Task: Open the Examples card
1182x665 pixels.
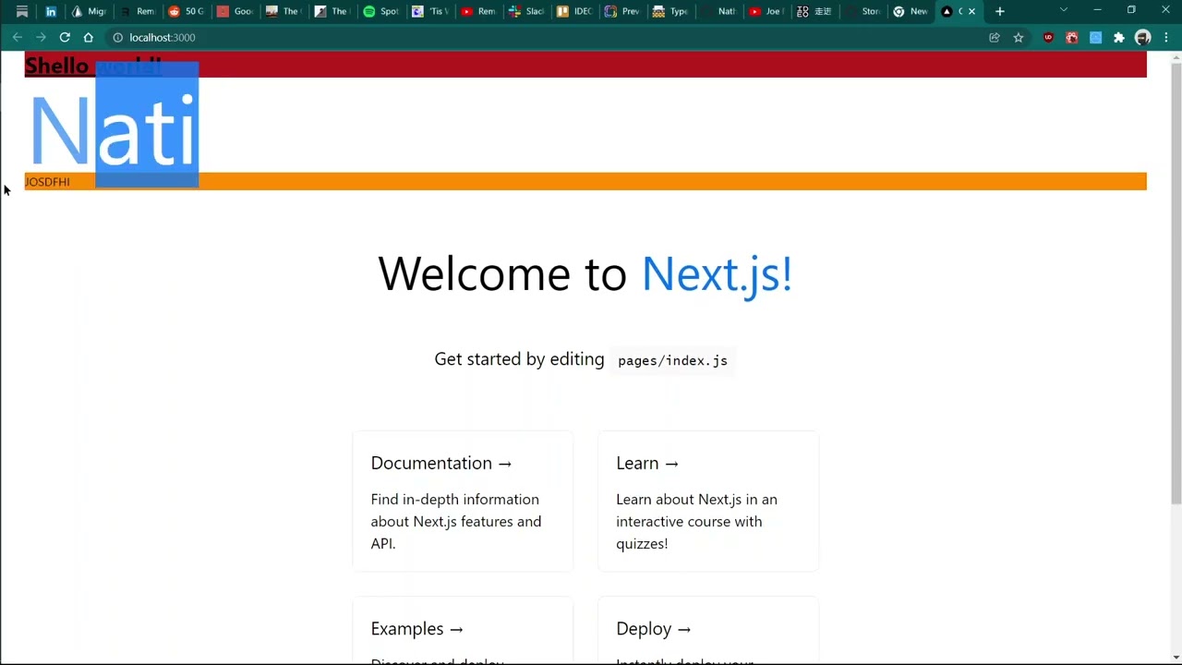Action: pos(463,631)
